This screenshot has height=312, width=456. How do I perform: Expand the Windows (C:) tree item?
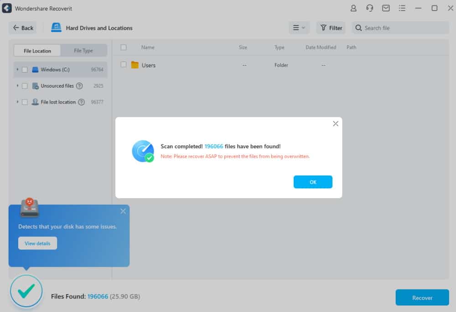[18, 69]
